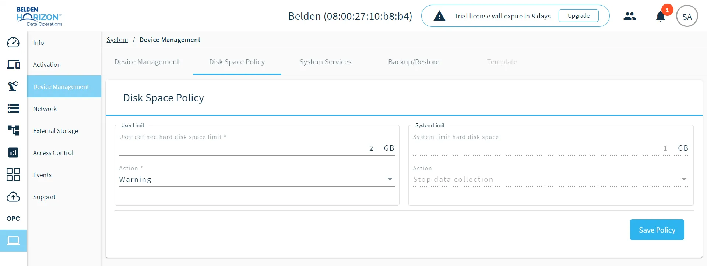Open the Network menu item

pos(64,109)
